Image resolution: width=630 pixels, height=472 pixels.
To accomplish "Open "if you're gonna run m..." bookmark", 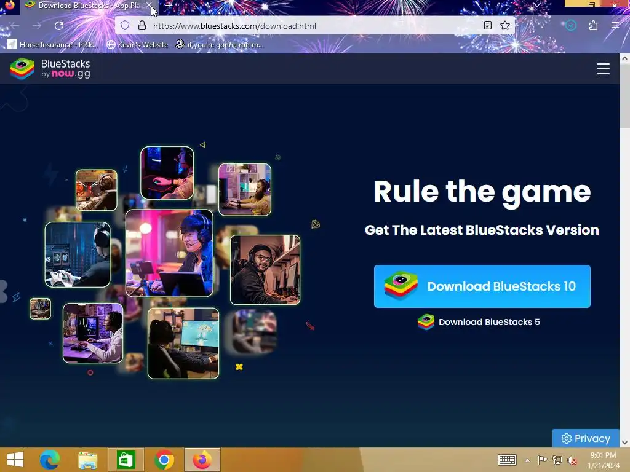I will click(x=220, y=44).
